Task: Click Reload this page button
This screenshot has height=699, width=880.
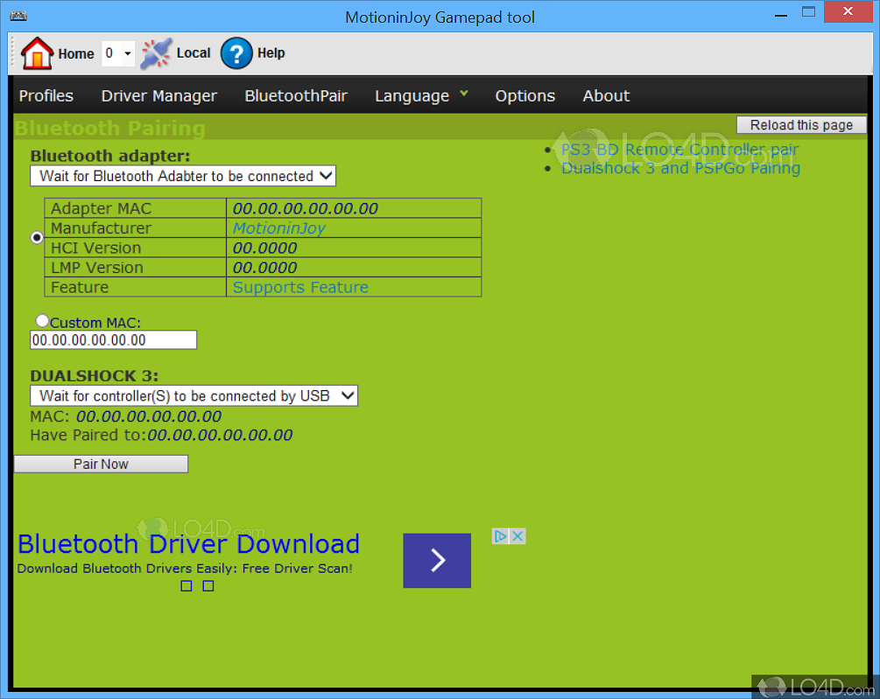Action: tap(801, 125)
